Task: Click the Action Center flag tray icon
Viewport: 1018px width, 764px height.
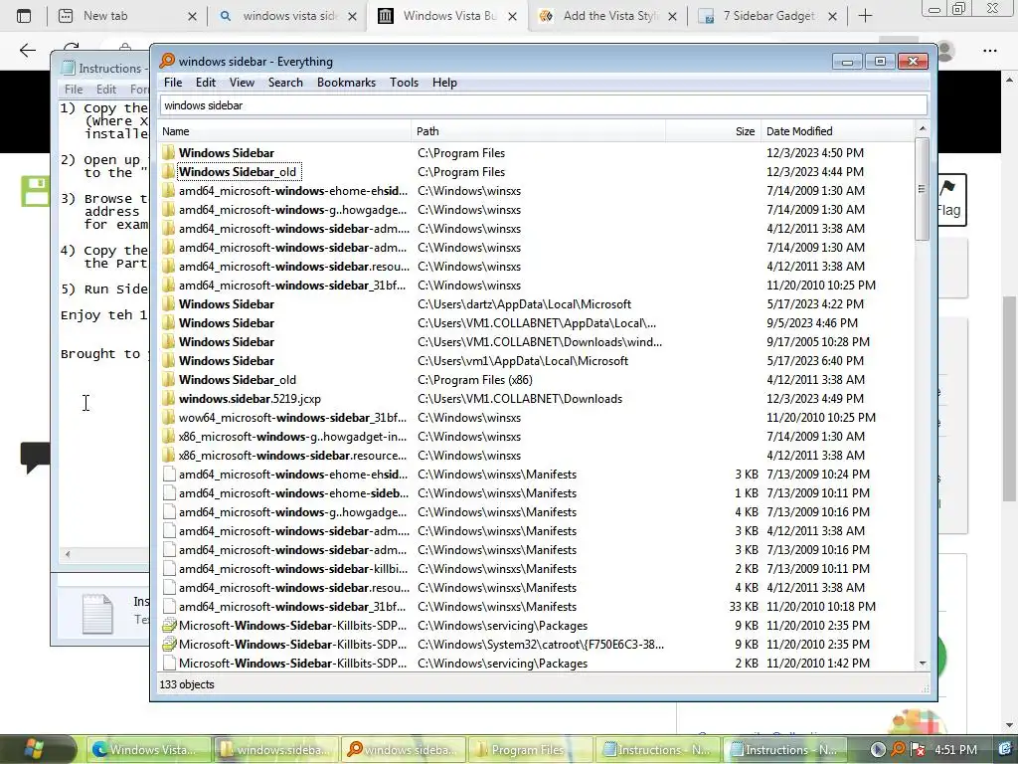Action: (x=918, y=750)
